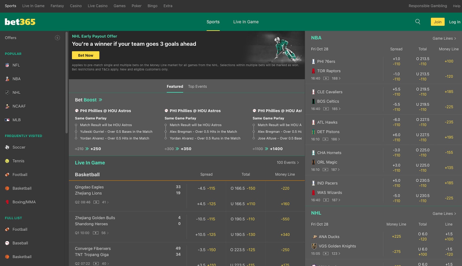Open the 100 Events list for Live In Game
Screen dimensions: 462x266
point(288,162)
